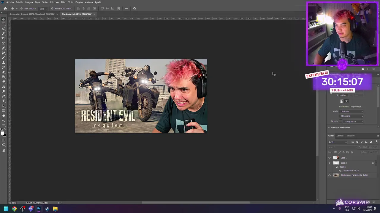Click the Relleno color swatch in Properties
Viewport: 380px width, 213px height.
click(341, 121)
